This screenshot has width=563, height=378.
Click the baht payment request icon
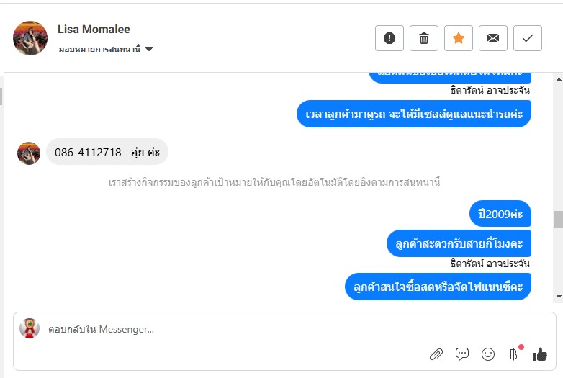tap(513, 354)
